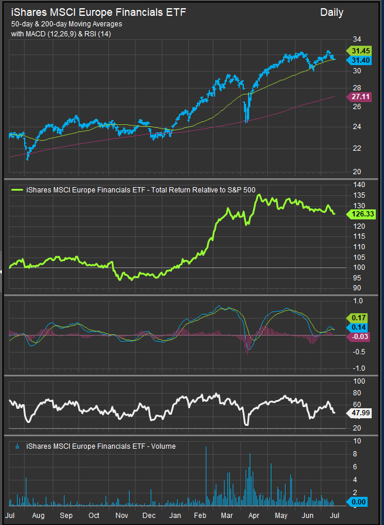Select the green 0.17 MACD signal tag
The height and width of the screenshot is (525, 384).
[358, 318]
